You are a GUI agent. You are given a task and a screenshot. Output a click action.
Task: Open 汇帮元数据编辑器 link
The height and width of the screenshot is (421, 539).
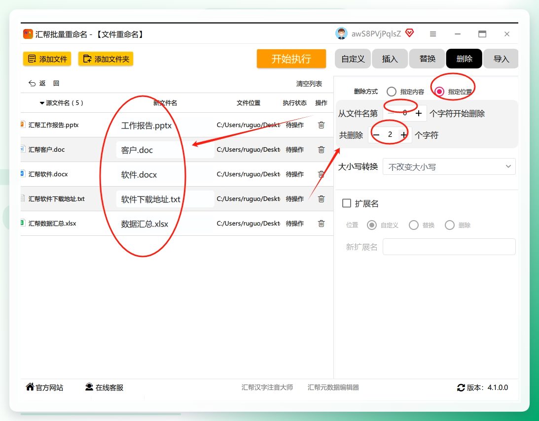[x=333, y=388]
